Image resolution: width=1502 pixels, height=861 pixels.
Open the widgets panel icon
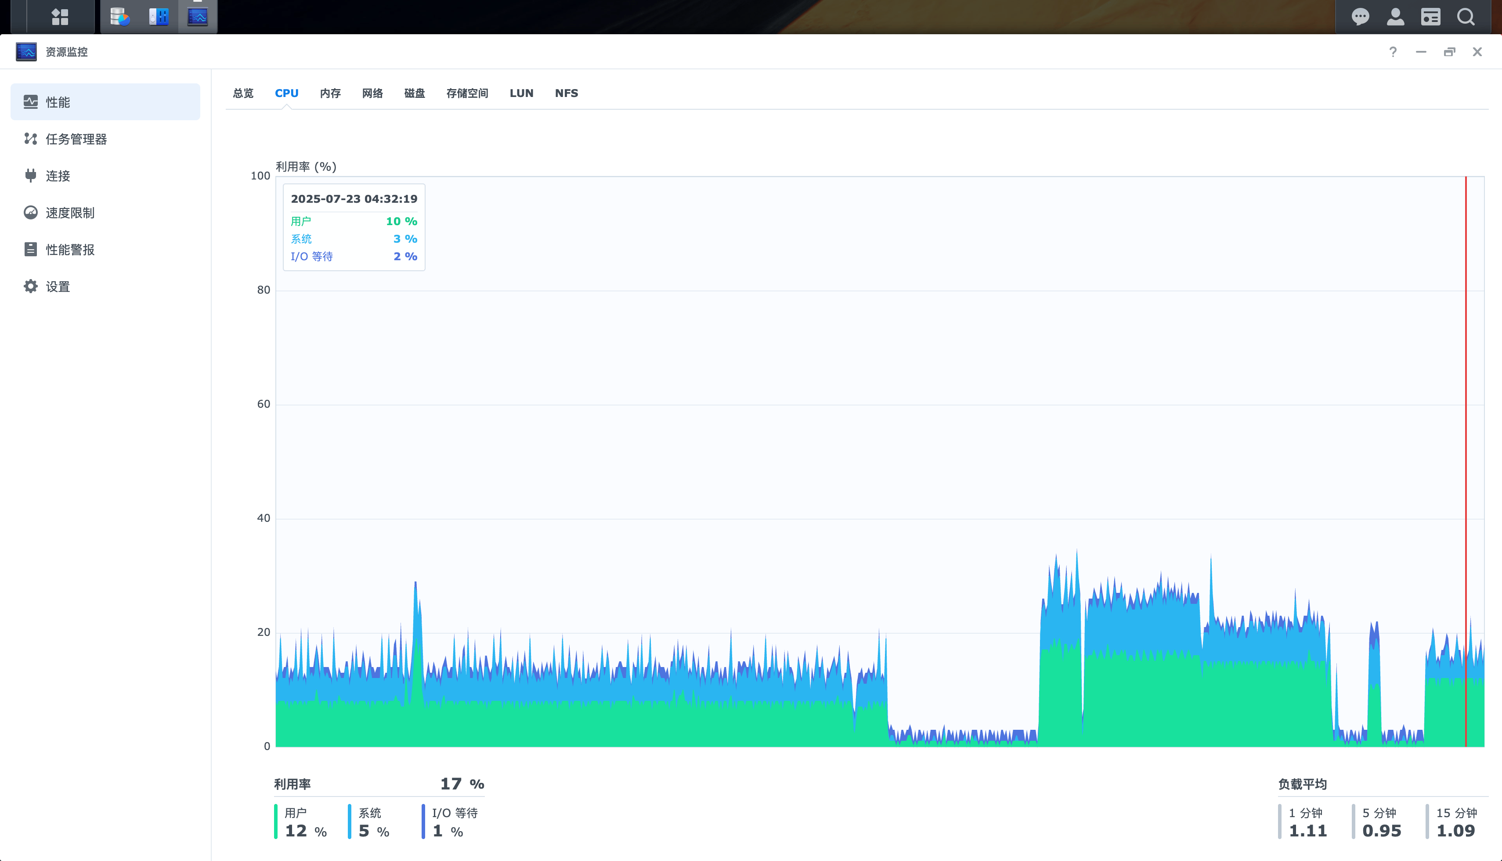pyautogui.click(x=1430, y=17)
